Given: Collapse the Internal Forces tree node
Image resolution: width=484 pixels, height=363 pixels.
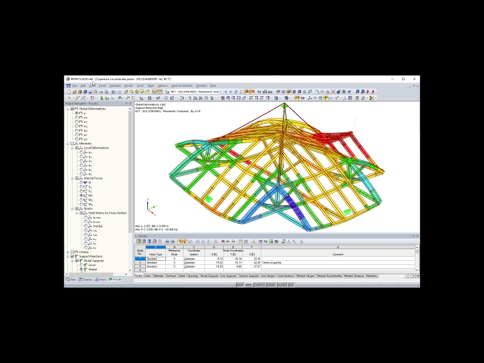Looking at the screenshot, I should [x=73, y=178].
